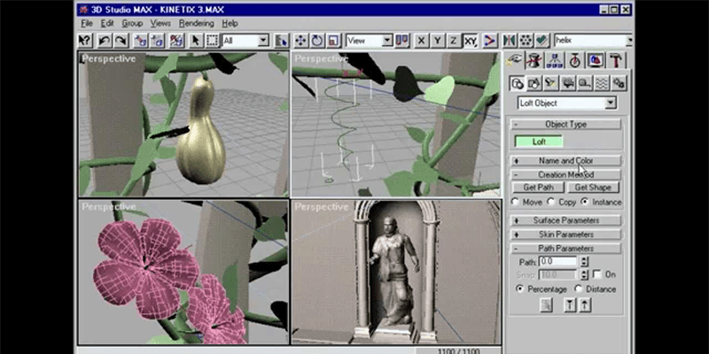The height and width of the screenshot is (354, 709).
Task: Open the View coordinate system dropdown
Action: (370, 41)
